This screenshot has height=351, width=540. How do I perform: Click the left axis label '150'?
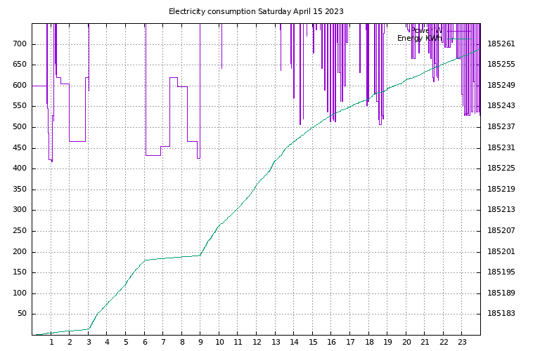(20, 272)
